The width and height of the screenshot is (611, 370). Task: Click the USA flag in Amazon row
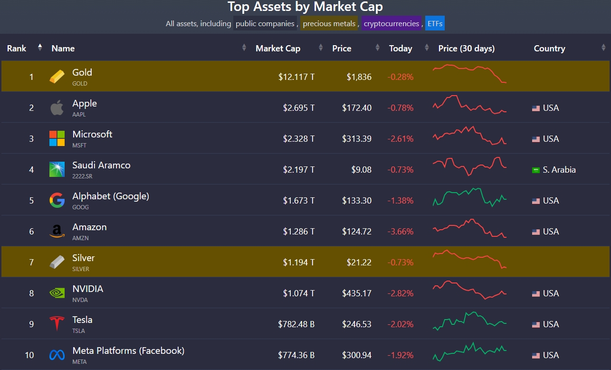pyautogui.click(x=536, y=232)
